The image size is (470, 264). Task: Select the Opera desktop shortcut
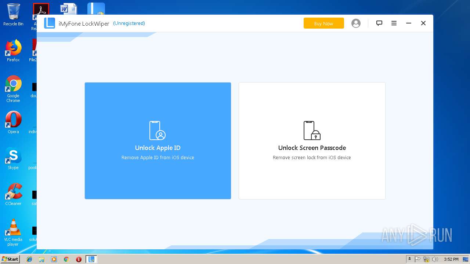coord(13,122)
